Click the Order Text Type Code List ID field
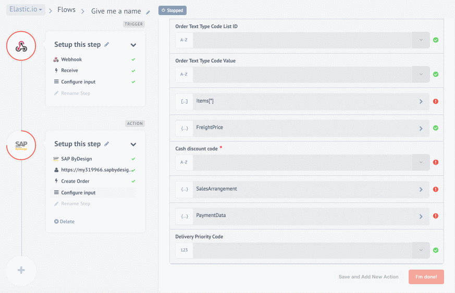Viewport: 455px width, 293px height. click(302, 40)
